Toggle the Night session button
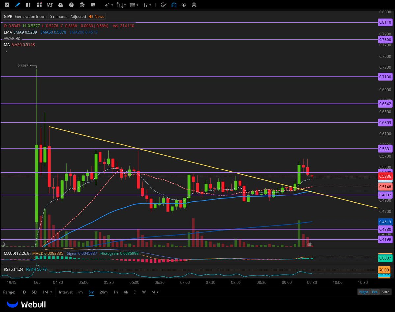This screenshot has height=312, width=395. coord(363,292)
